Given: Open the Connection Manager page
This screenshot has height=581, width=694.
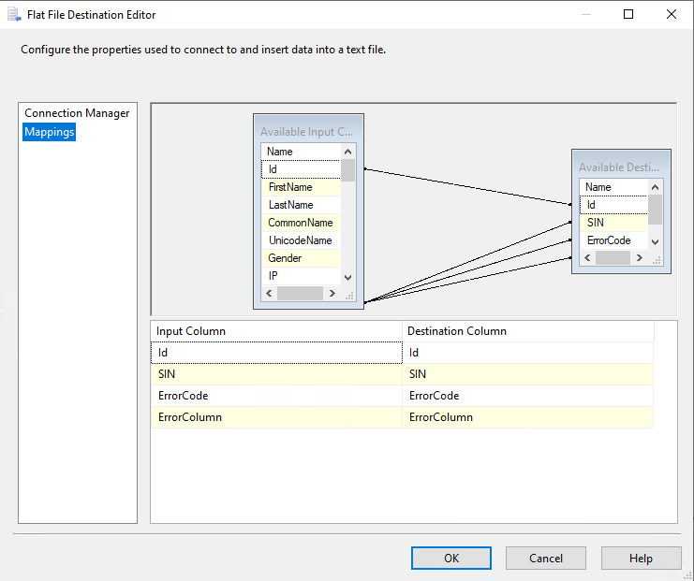Looking at the screenshot, I should 77,113.
